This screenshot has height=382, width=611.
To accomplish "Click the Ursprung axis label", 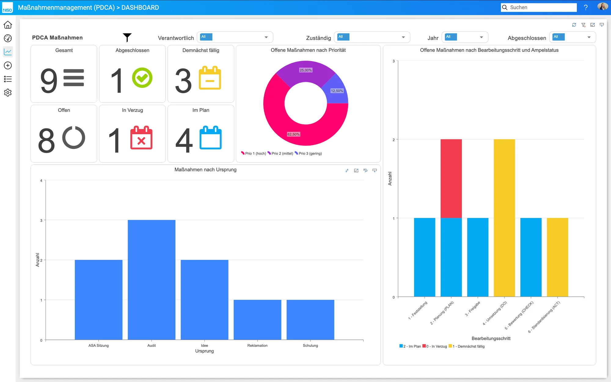I will coord(204,351).
